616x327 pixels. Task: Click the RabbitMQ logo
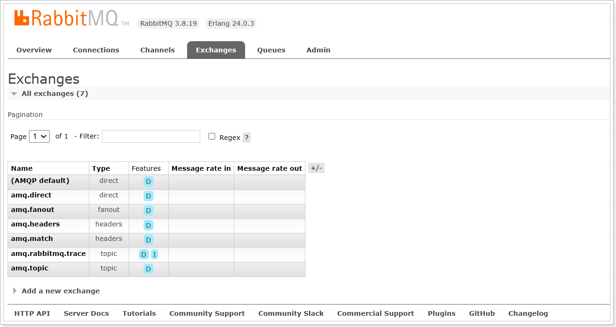point(72,19)
